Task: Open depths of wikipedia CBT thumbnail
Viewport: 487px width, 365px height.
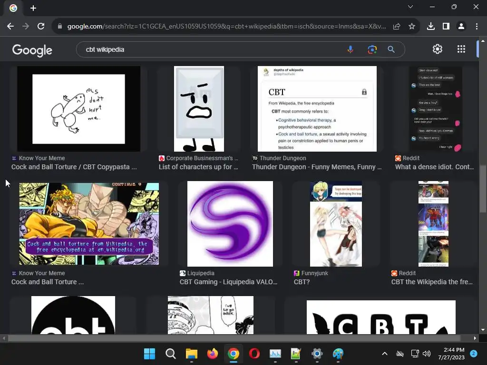Action: pos(317,109)
